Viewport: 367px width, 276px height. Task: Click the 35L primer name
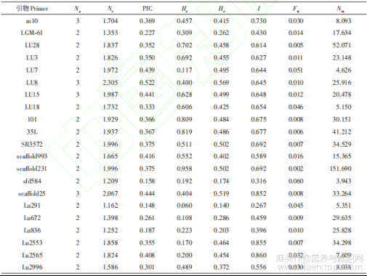[32, 132]
